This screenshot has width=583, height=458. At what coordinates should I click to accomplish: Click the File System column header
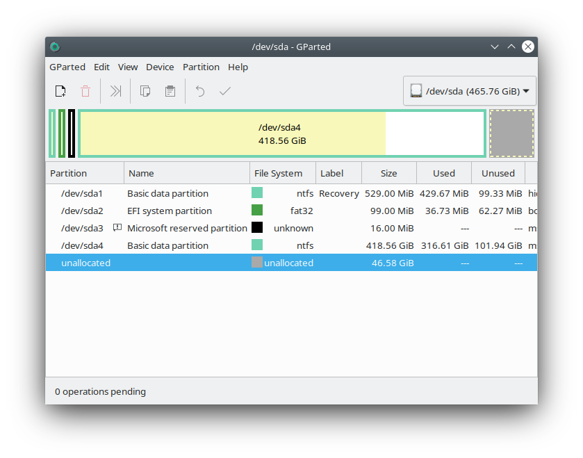[x=283, y=173]
